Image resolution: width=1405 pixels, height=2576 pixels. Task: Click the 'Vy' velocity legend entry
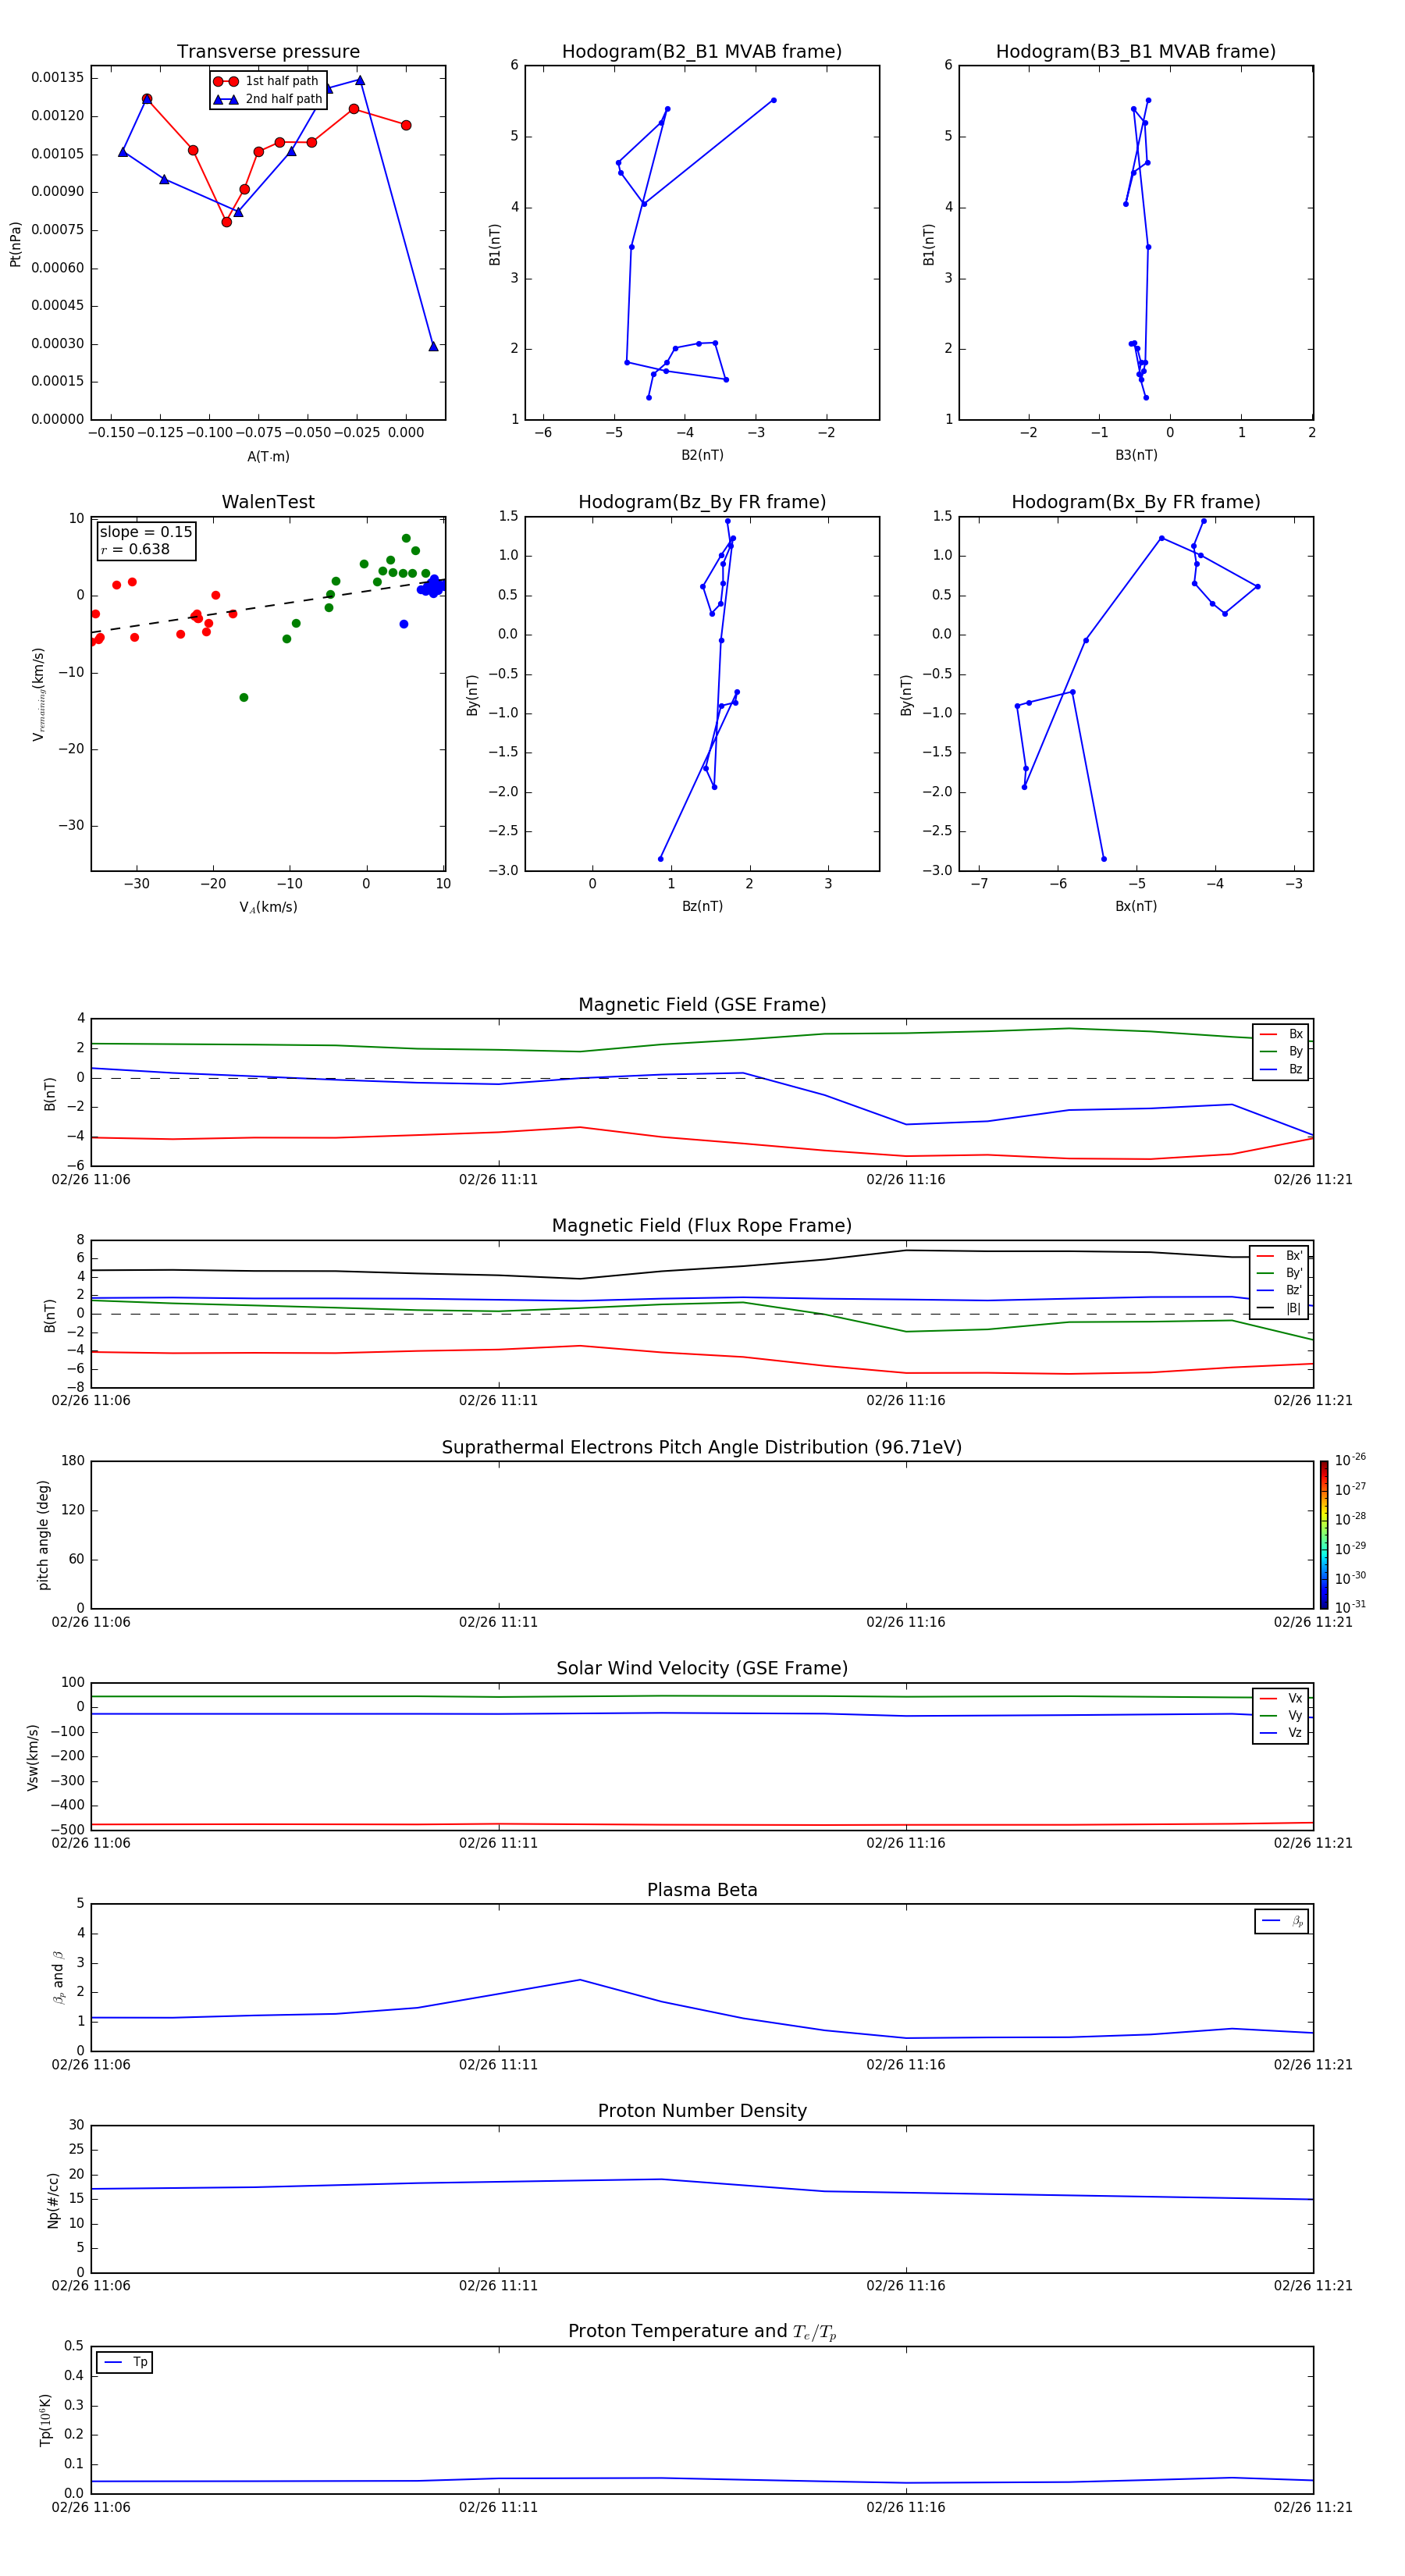point(1281,1716)
